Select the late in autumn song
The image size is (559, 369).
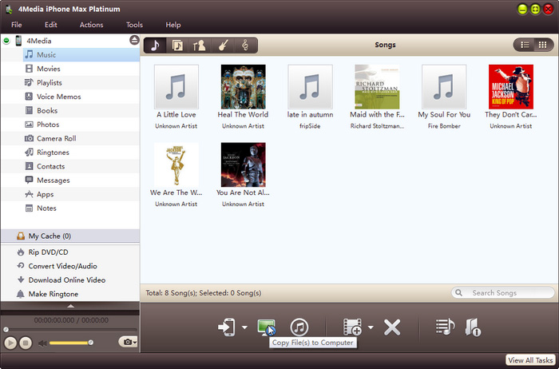pos(310,86)
